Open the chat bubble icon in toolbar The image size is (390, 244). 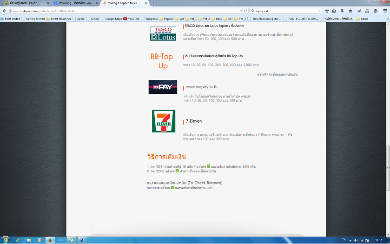pos(376,11)
